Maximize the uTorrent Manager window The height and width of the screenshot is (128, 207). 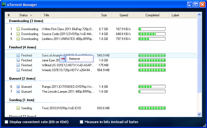tap(196, 5)
